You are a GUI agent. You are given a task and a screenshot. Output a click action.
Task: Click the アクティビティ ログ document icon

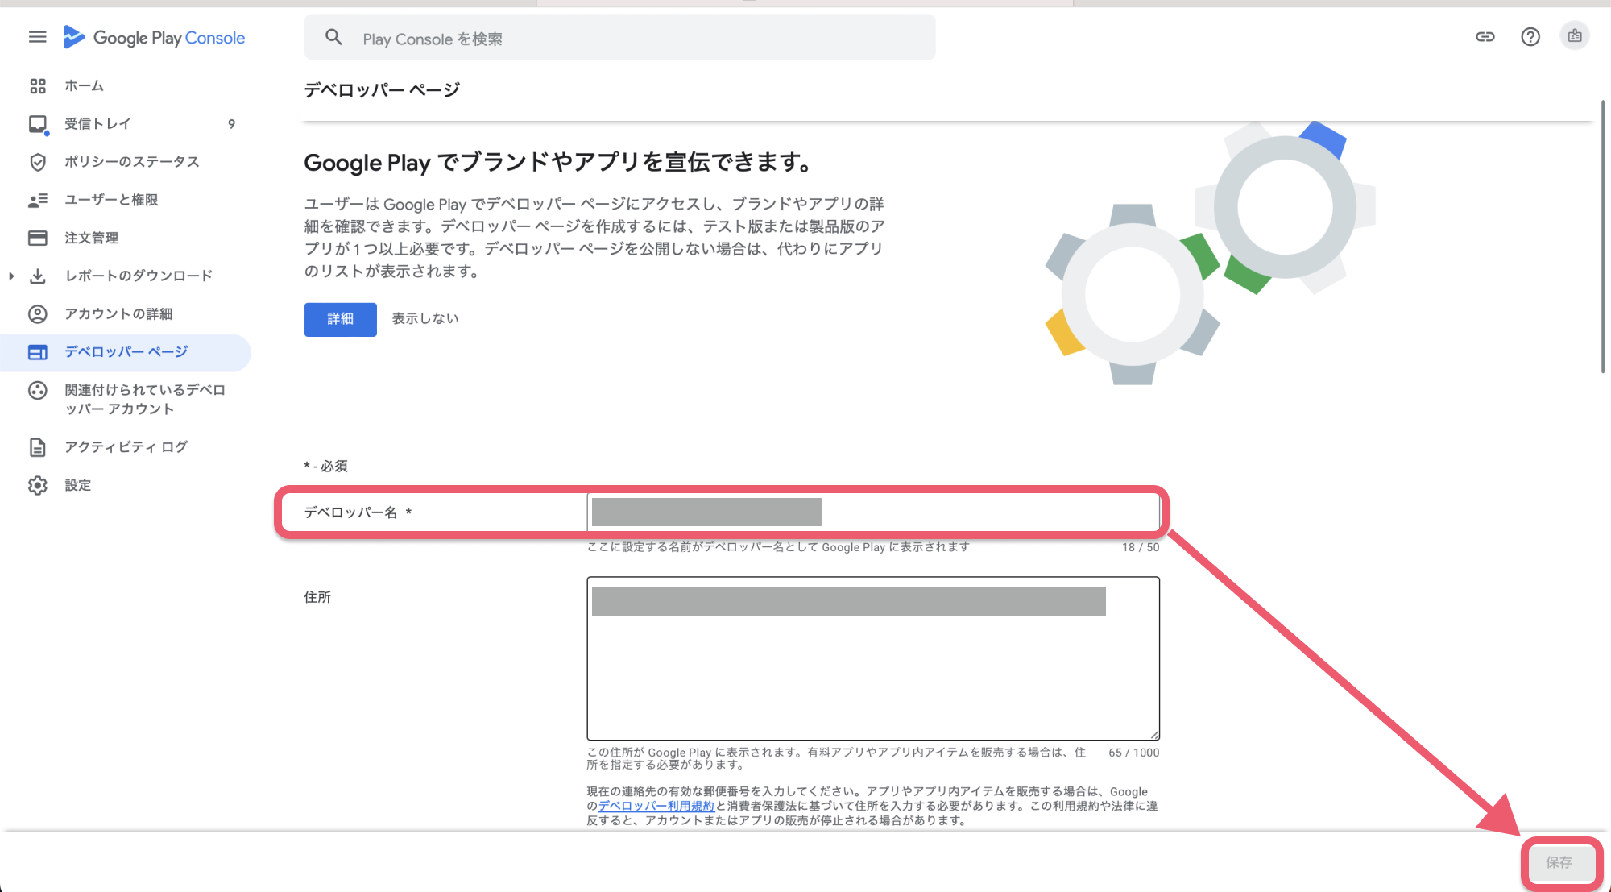38,447
